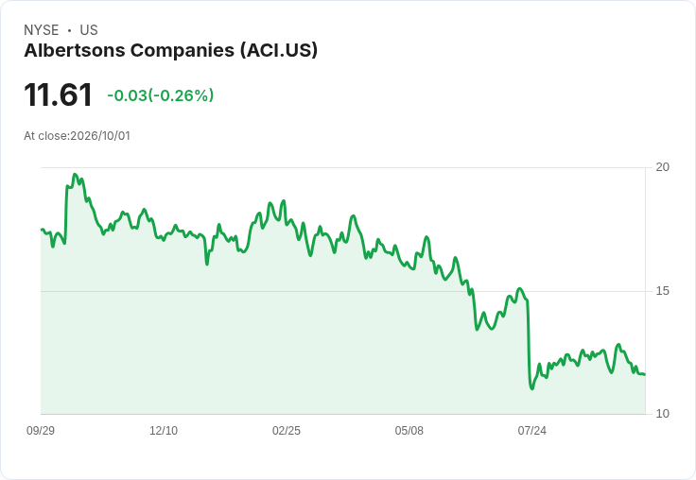The height and width of the screenshot is (480, 696).
Task: Click the 20 value on price axis
Action: 662,167
